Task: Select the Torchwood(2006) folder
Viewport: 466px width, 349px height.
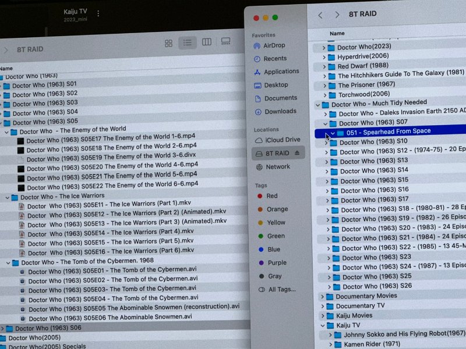Action: 364,94
